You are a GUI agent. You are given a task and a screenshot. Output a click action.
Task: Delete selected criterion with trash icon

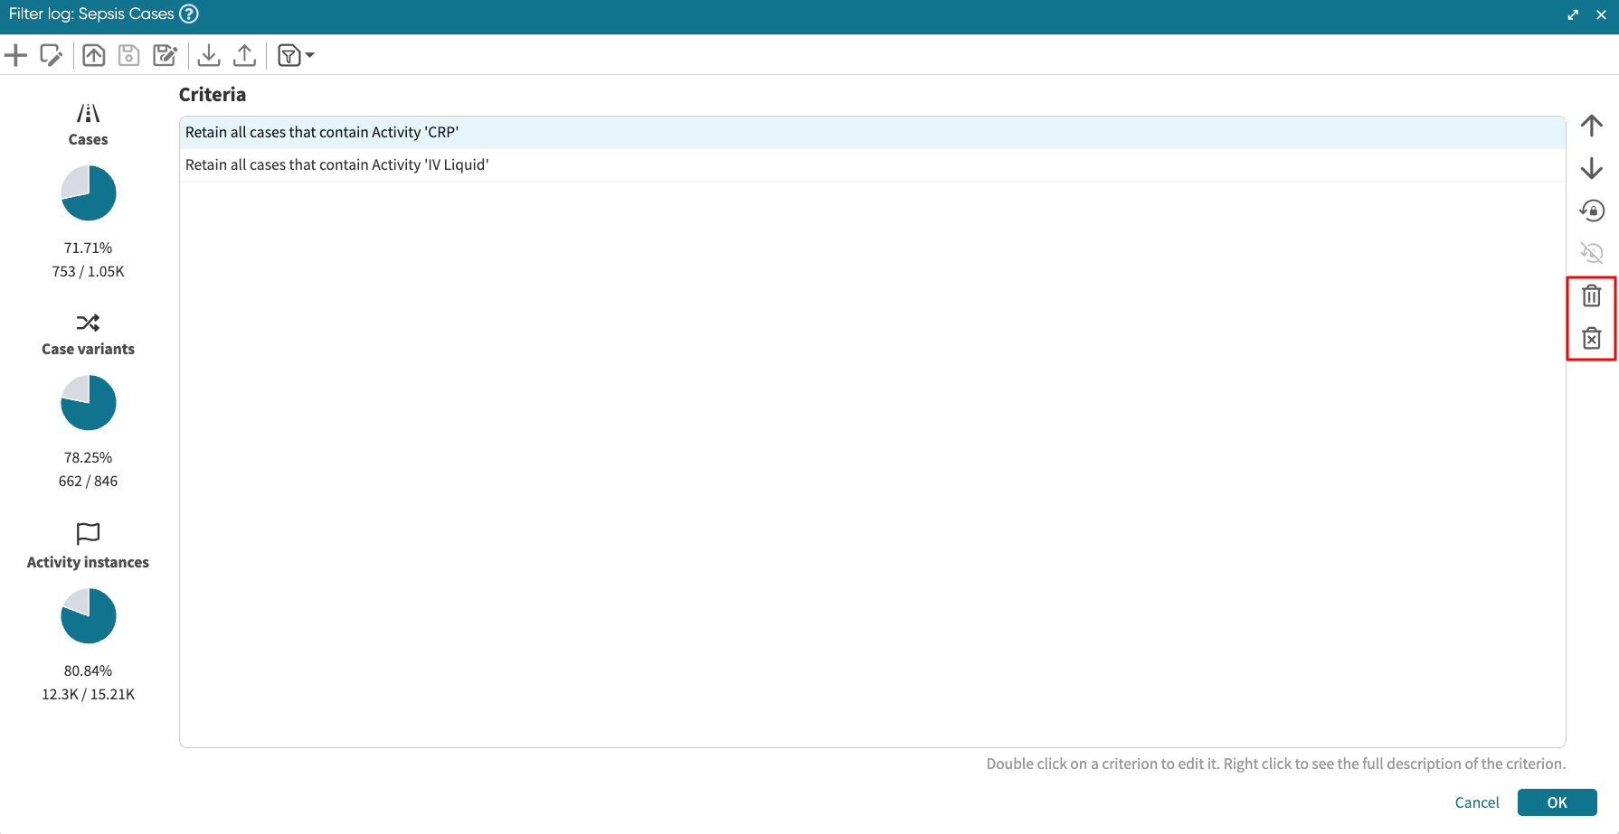click(x=1591, y=295)
